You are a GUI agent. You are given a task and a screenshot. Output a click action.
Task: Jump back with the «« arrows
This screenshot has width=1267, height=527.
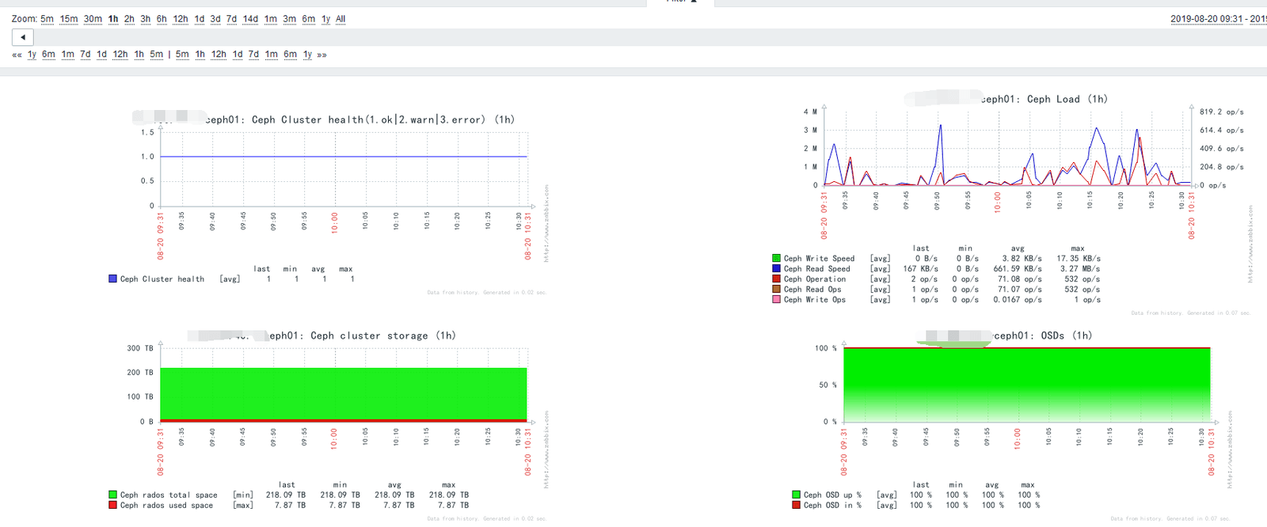tap(17, 55)
